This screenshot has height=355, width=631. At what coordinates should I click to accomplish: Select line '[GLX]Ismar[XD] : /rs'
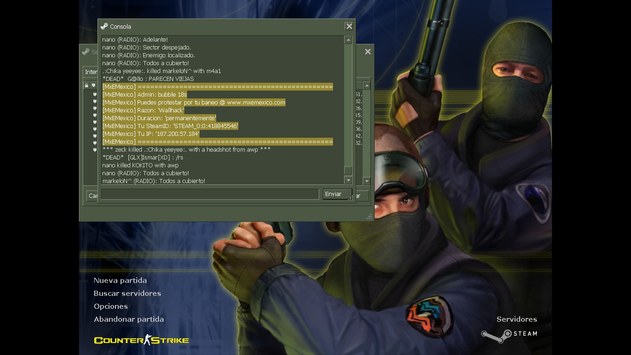[143, 158]
